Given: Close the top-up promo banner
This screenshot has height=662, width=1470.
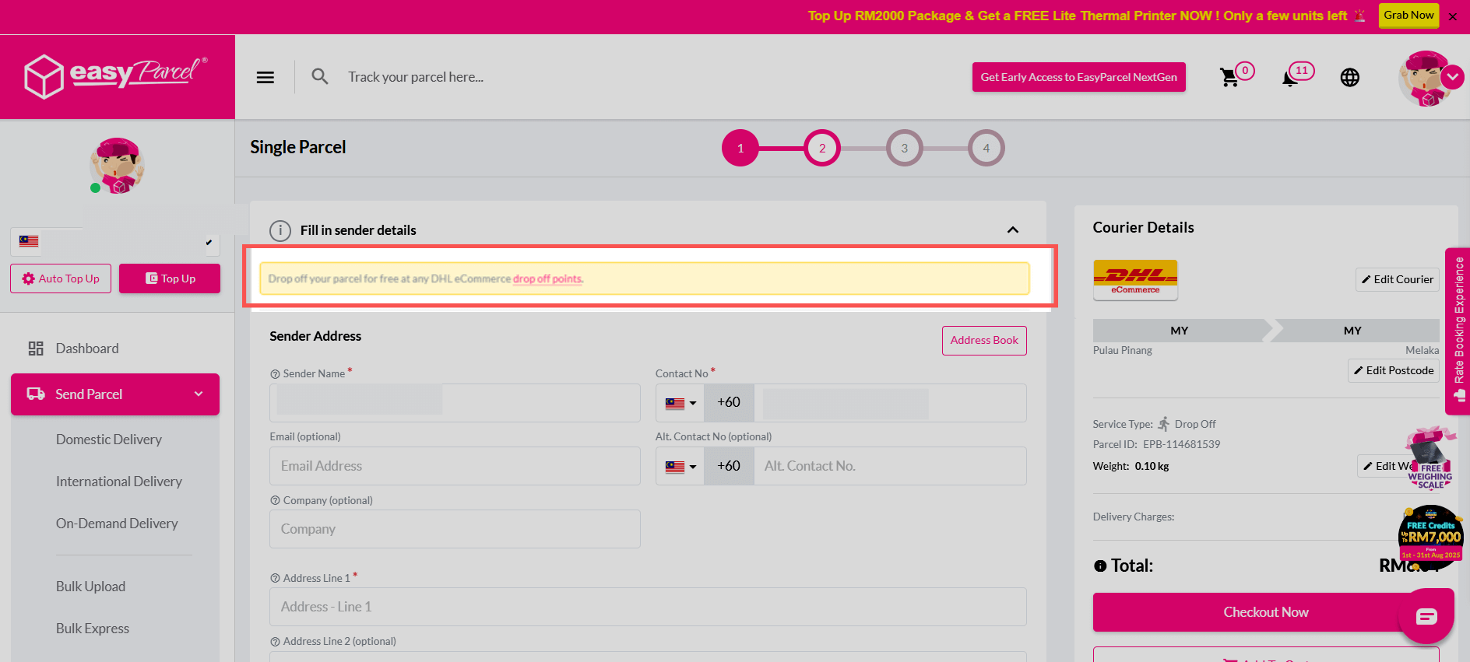Looking at the screenshot, I should pyautogui.click(x=1453, y=16).
